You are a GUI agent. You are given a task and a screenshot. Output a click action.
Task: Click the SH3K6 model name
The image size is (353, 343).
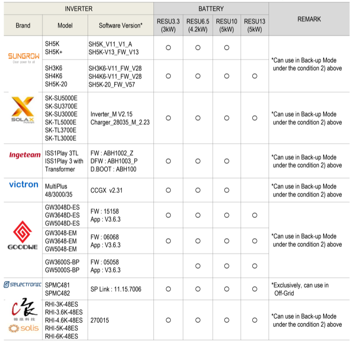point(54,68)
